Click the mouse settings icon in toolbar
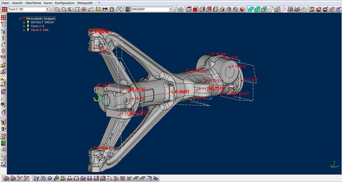The width and height of the screenshot is (342, 182). (112, 9)
